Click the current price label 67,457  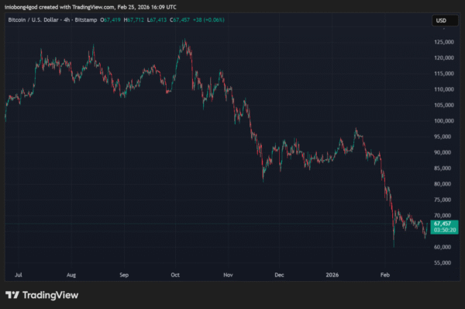click(443, 224)
